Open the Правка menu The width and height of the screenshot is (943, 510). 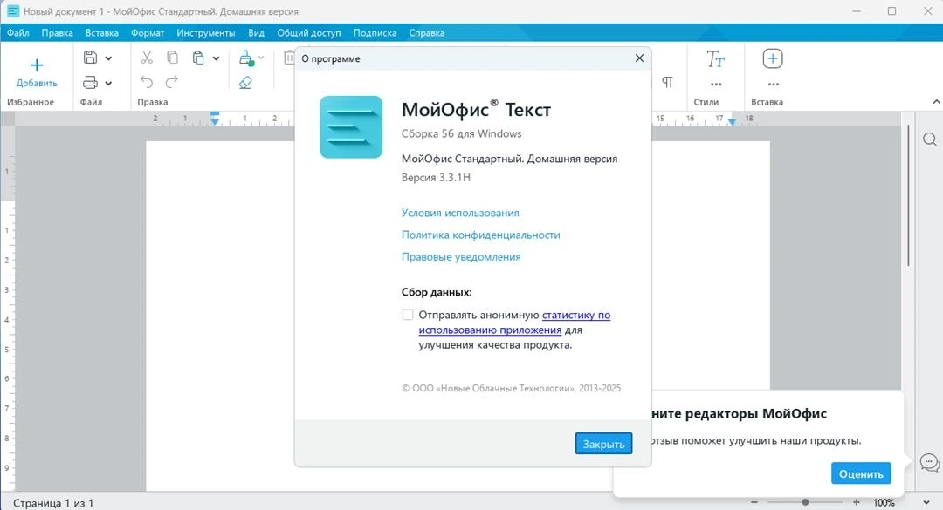pyautogui.click(x=57, y=33)
